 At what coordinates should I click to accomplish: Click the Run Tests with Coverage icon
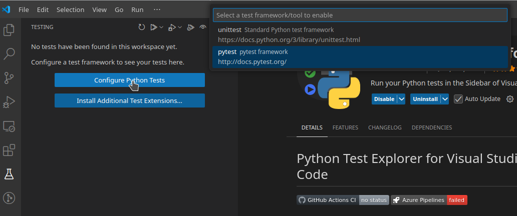pyautogui.click(x=190, y=27)
